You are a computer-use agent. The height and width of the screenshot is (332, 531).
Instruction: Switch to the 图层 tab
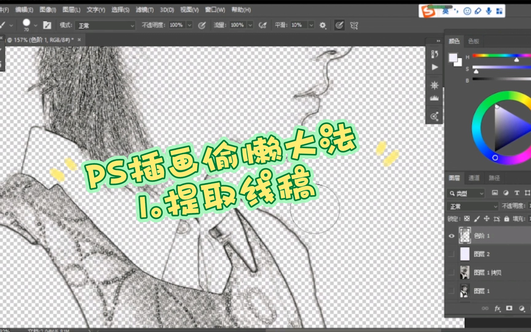454,178
